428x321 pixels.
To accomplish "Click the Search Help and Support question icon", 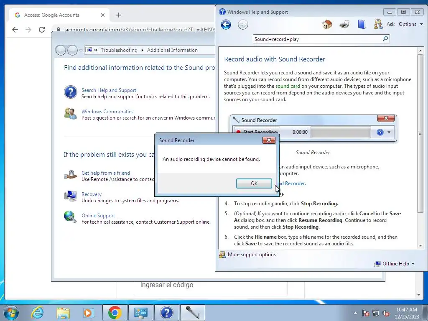I will [x=70, y=92].
